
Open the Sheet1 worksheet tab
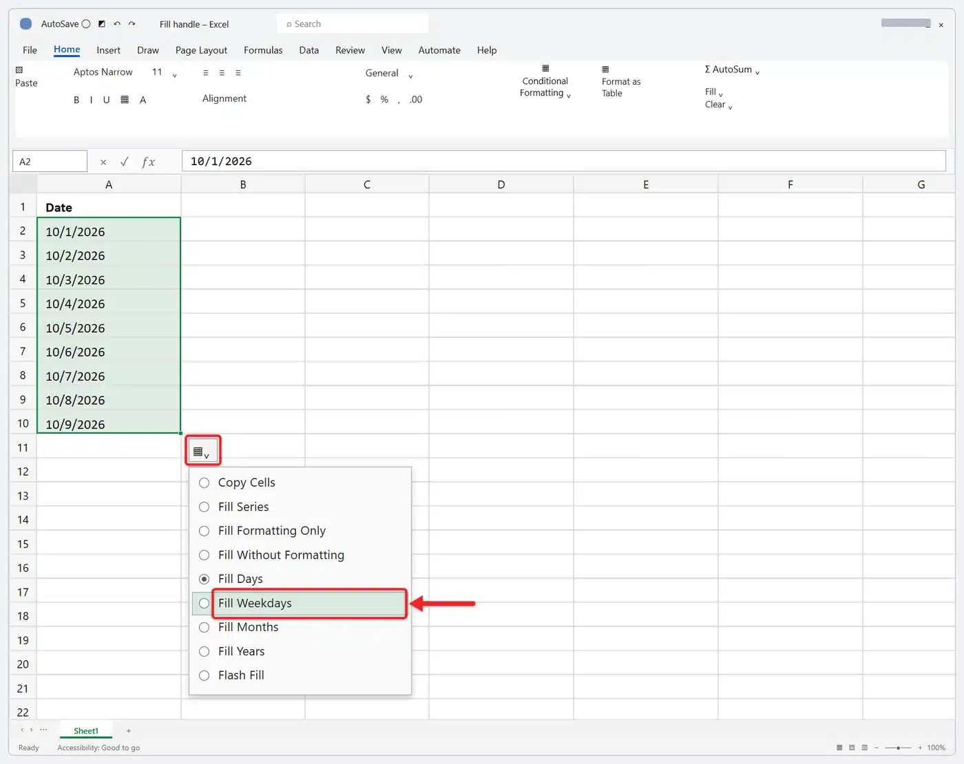click(x=86, y=731)
